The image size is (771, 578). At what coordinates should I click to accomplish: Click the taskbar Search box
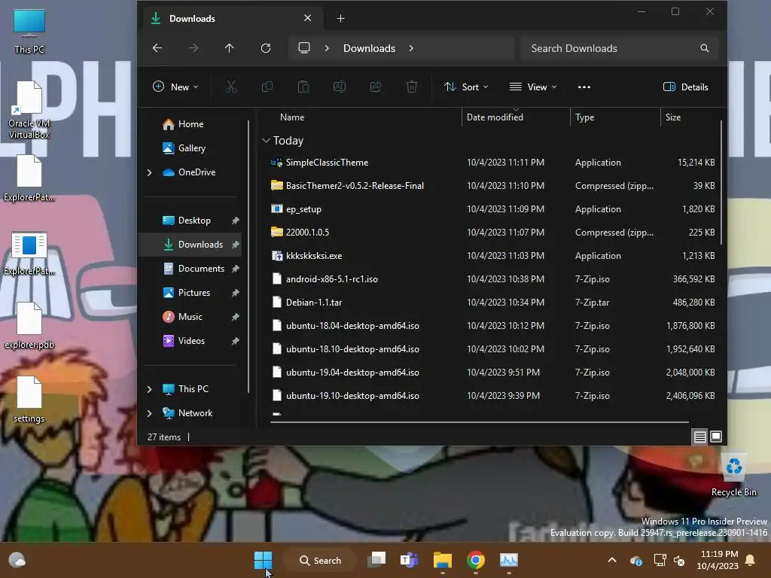click(320, 560)
